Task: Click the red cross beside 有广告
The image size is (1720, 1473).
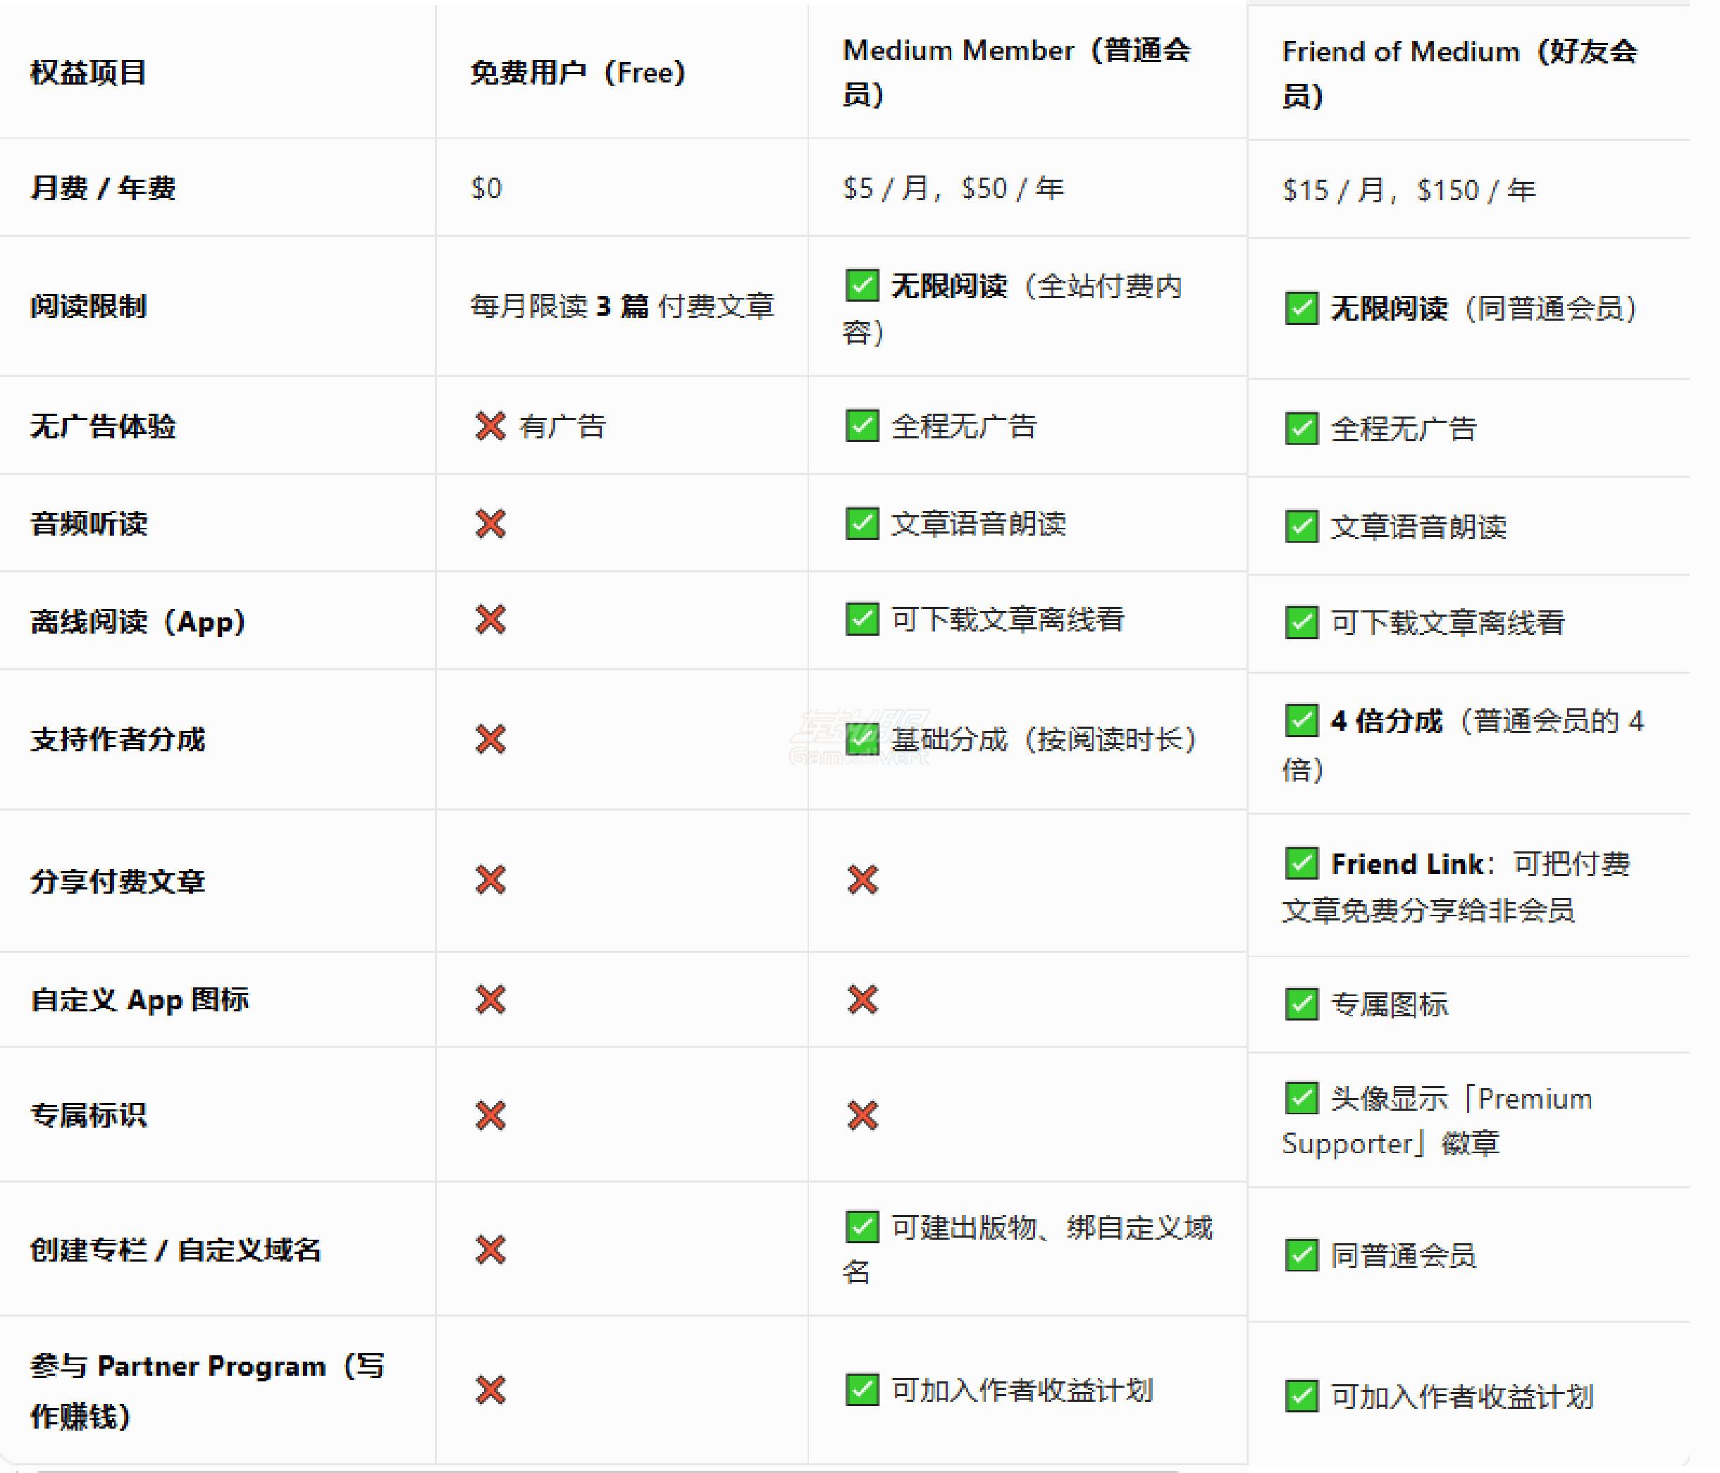Action: pos(490,426)
